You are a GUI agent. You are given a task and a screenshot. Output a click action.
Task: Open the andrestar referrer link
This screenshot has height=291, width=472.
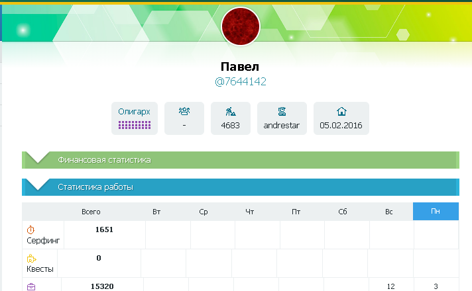point(282,125)
